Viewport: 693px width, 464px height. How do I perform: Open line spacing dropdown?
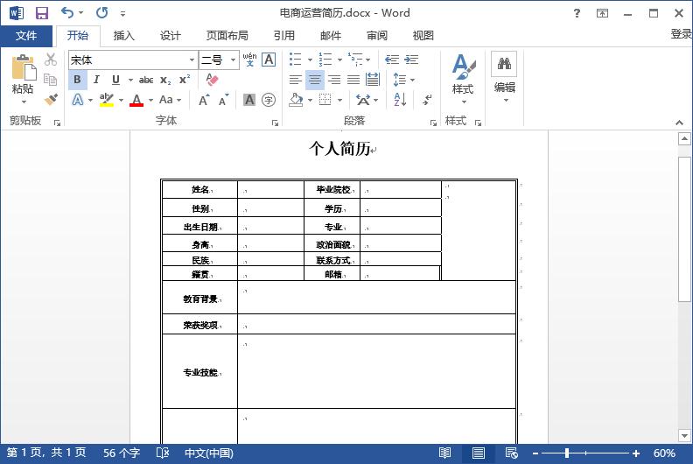[x=404, y=80]
